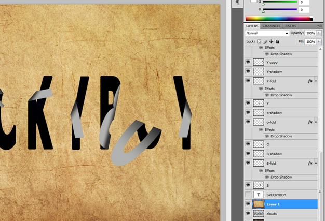The width and height of the screenshot is (325, 221).
Task: Click the o-shadow layer thumbnail
Action: click(x=259, y=112)
